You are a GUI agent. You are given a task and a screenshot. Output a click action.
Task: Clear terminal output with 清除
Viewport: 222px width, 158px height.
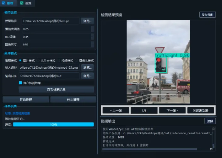(x=210, y=121)
